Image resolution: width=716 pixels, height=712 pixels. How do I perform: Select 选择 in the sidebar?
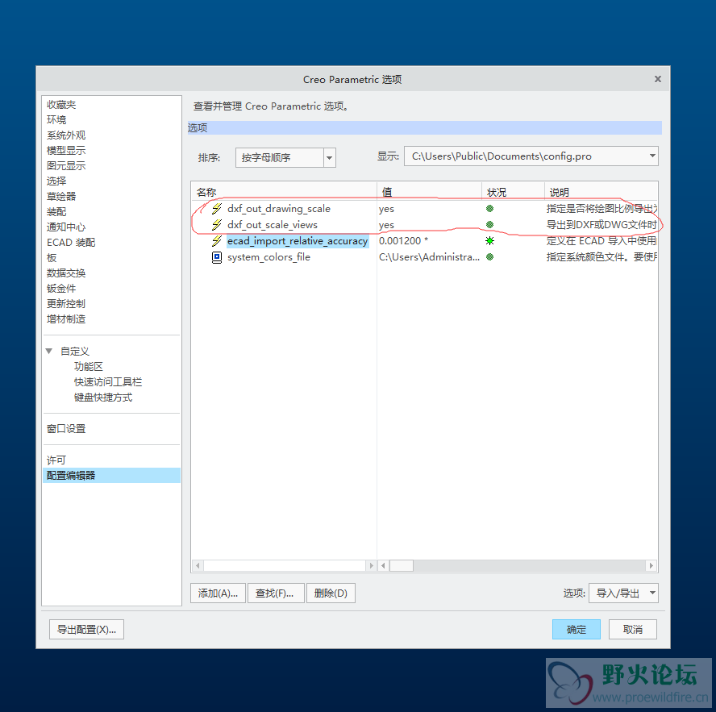56,181
